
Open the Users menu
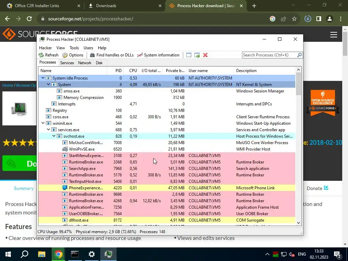[x=88, y=48]
